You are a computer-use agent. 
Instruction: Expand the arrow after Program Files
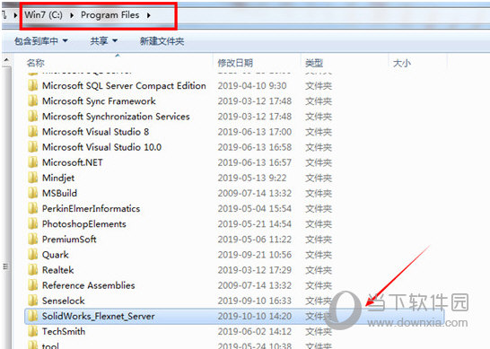click(149, 15)
